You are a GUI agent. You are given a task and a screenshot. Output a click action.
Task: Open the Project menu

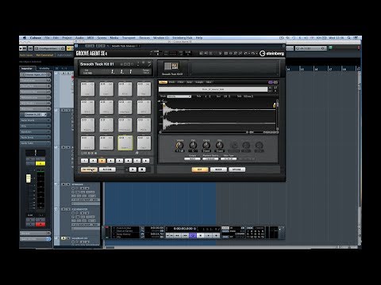pyautogui.click(x=67, y=38)
